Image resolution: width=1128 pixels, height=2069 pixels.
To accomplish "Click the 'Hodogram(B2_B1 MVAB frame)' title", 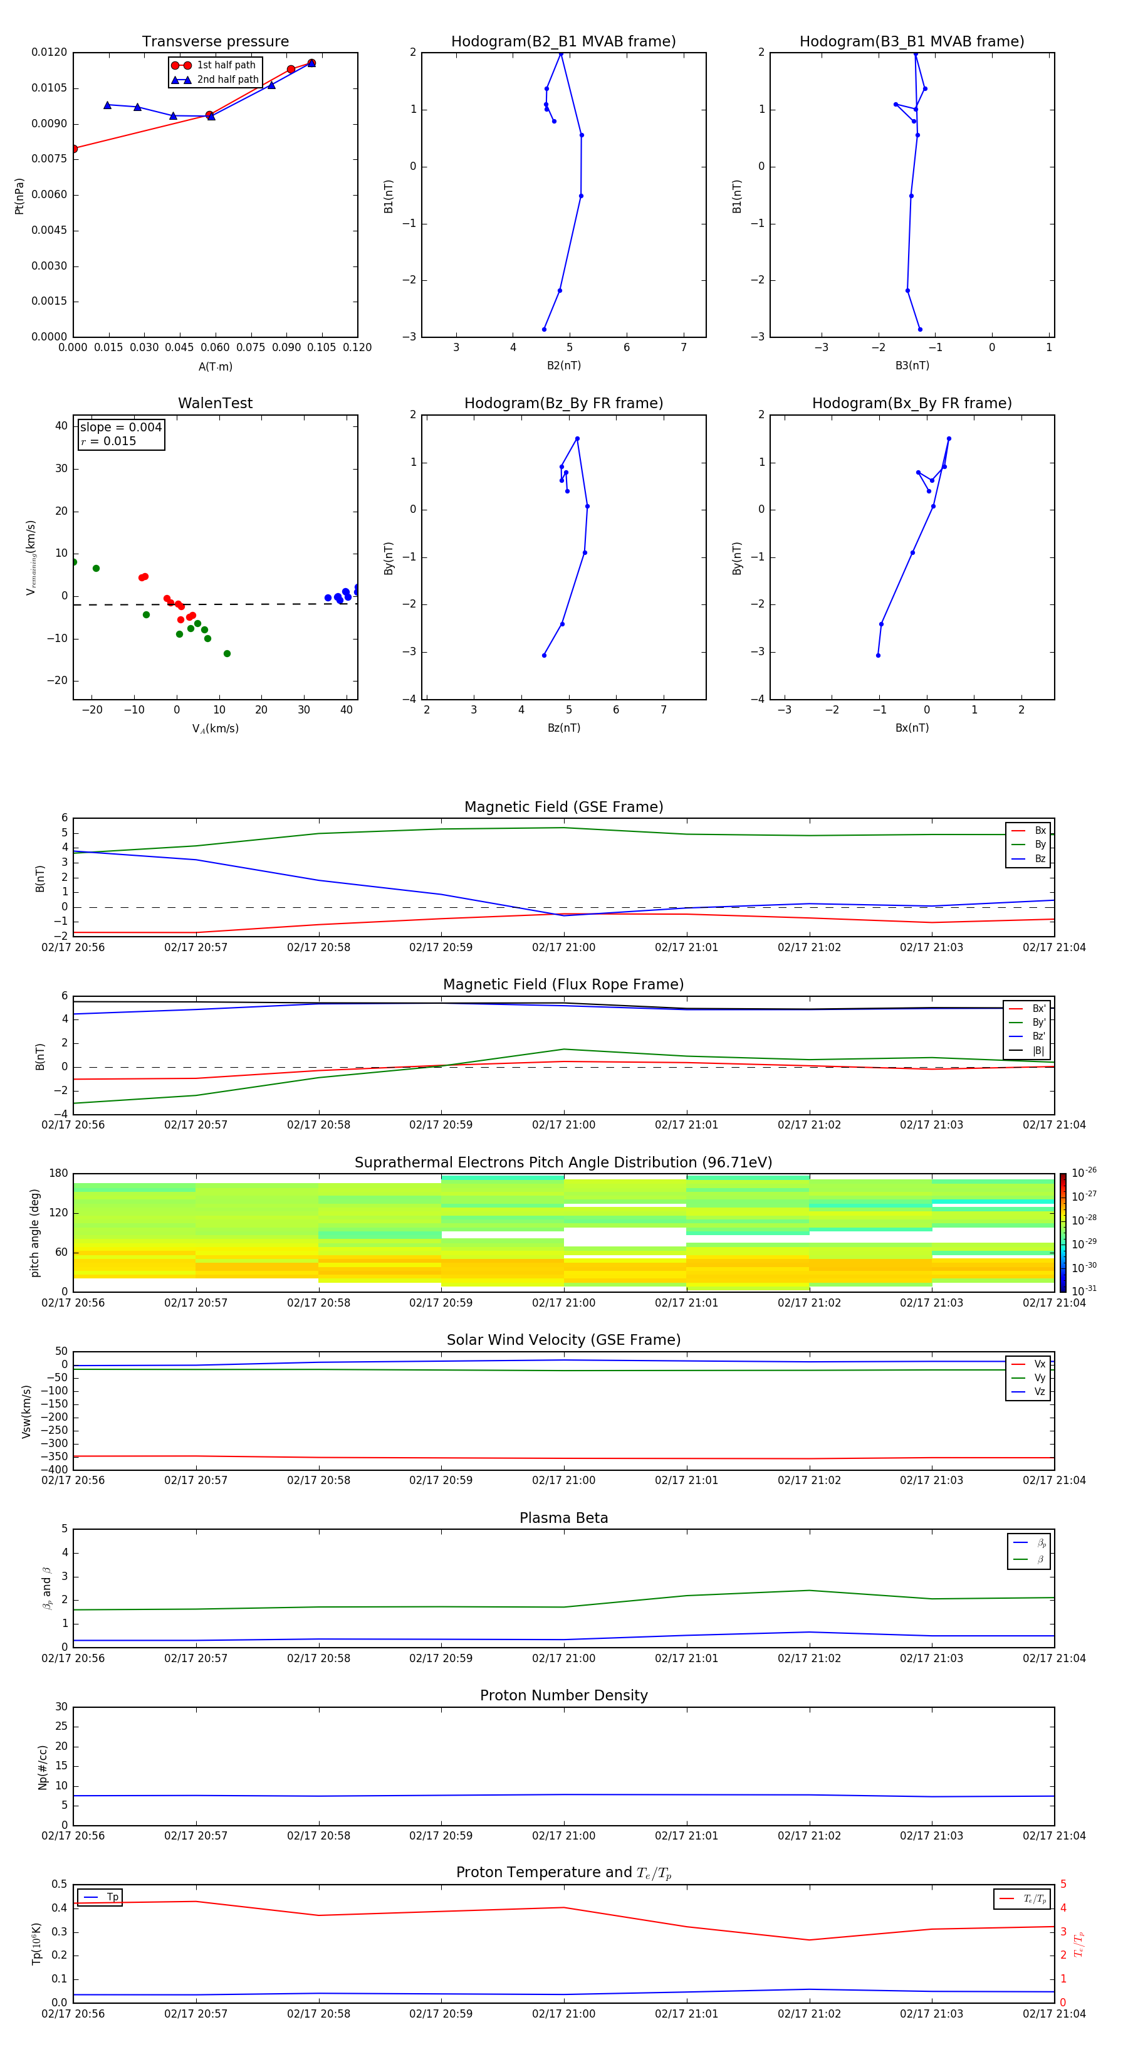I will 563,42.
